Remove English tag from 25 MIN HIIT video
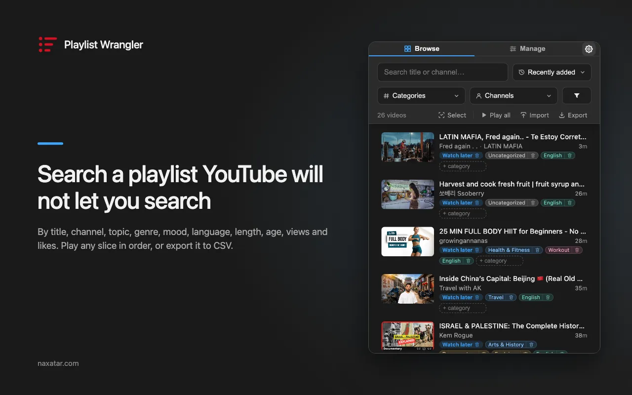Viewport: 632px width, 395px height. coord(468,261)
